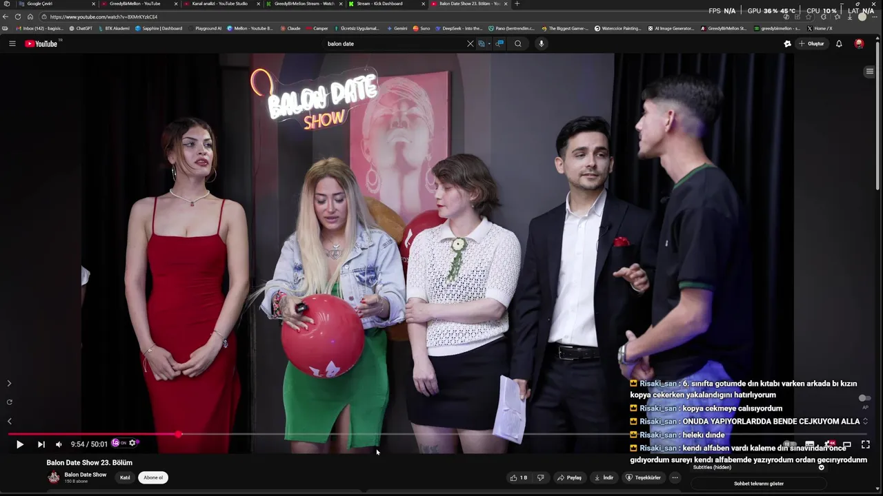The width and height of the screenshot is (883, 496).
Task: Open Gemini bookmark
Action: point(397,28)
